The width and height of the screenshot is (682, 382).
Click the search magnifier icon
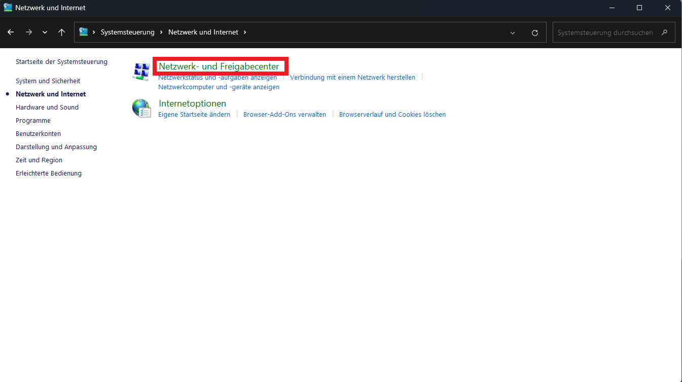pos(665,32)
